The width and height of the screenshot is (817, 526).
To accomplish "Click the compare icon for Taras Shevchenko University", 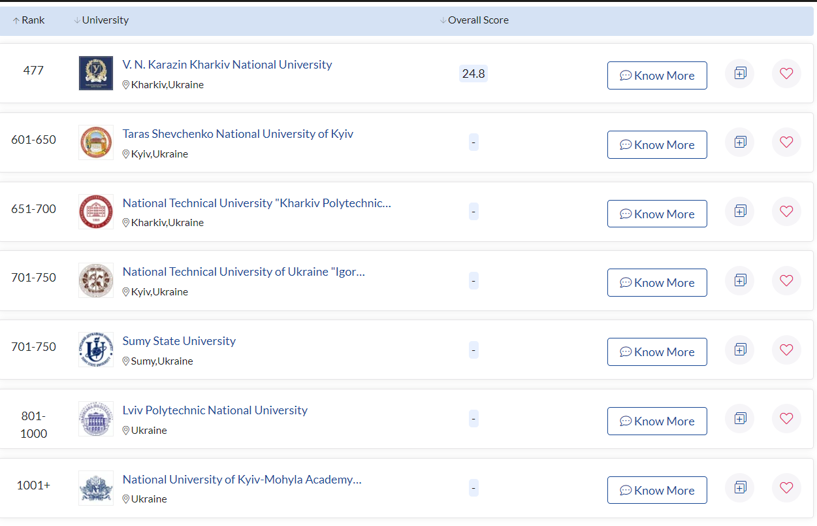I will 739,142.
